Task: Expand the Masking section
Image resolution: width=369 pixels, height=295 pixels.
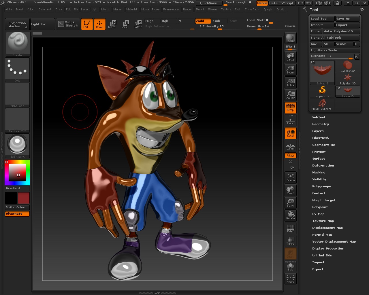Action: point(319,172)
